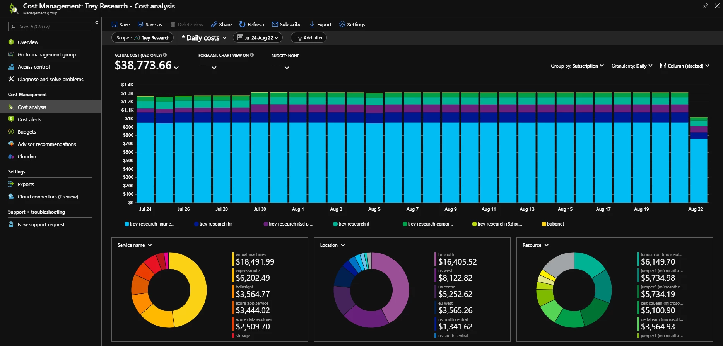This screenshot has height=346, width=723.
Task: Open the Location donut dropdown
Action: [332, 245]
